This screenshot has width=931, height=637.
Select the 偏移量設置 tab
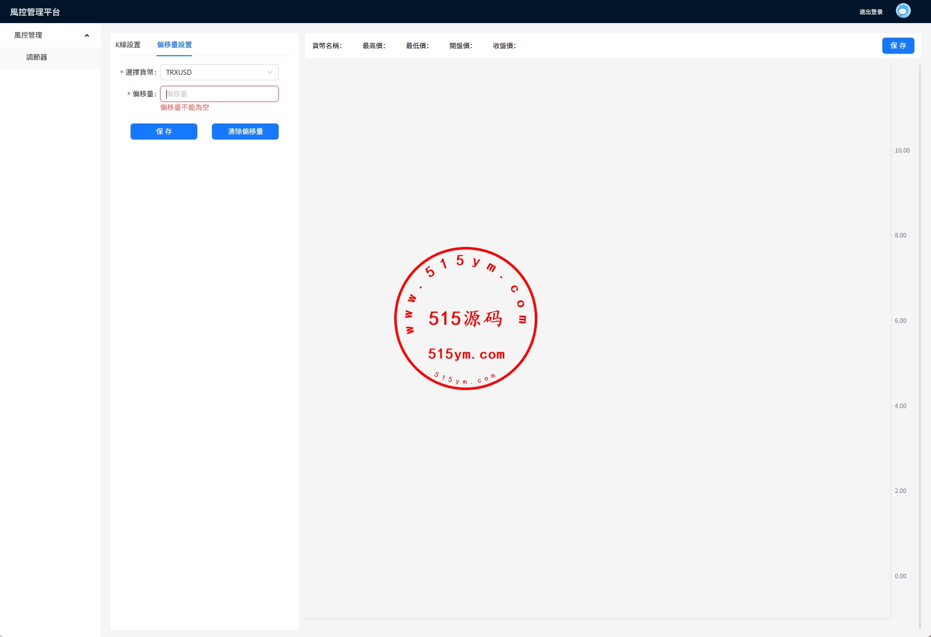pos(174,45)
